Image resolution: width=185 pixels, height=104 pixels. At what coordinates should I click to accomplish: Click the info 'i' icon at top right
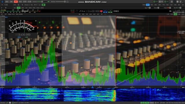pyautogui.click(x=180, y=2)
